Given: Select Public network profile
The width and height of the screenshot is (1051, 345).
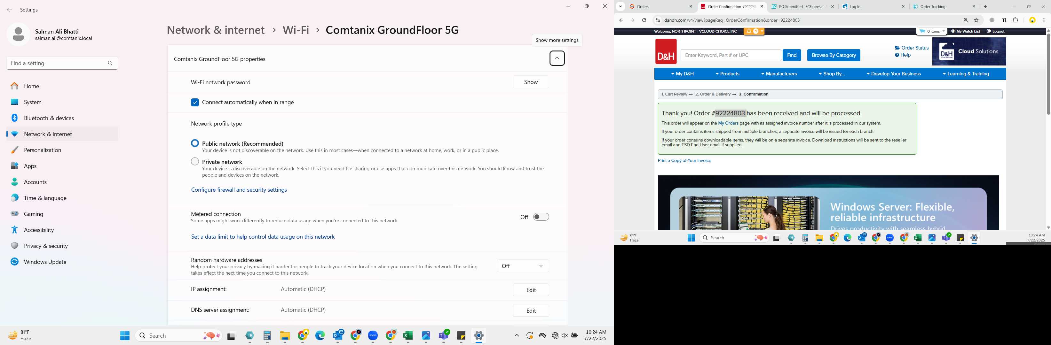Looking at the screenshot, I should tap(195, 143).
